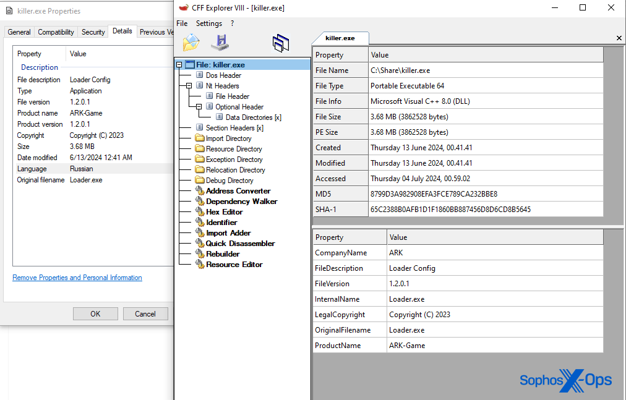Click the Value column header in Properties

click(x=120, y=54)
